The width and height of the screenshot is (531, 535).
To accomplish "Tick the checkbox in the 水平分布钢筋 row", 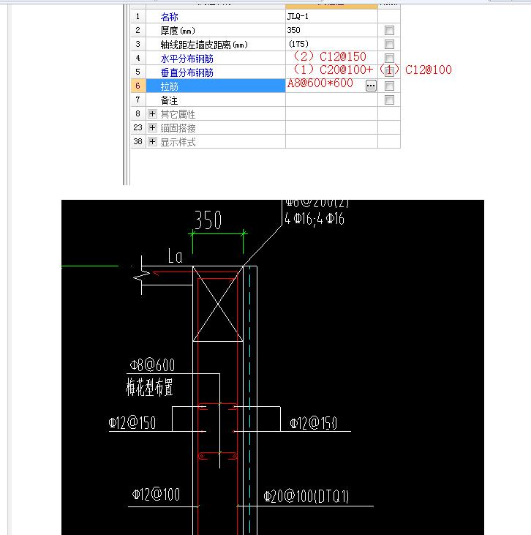I will point(389,58).
